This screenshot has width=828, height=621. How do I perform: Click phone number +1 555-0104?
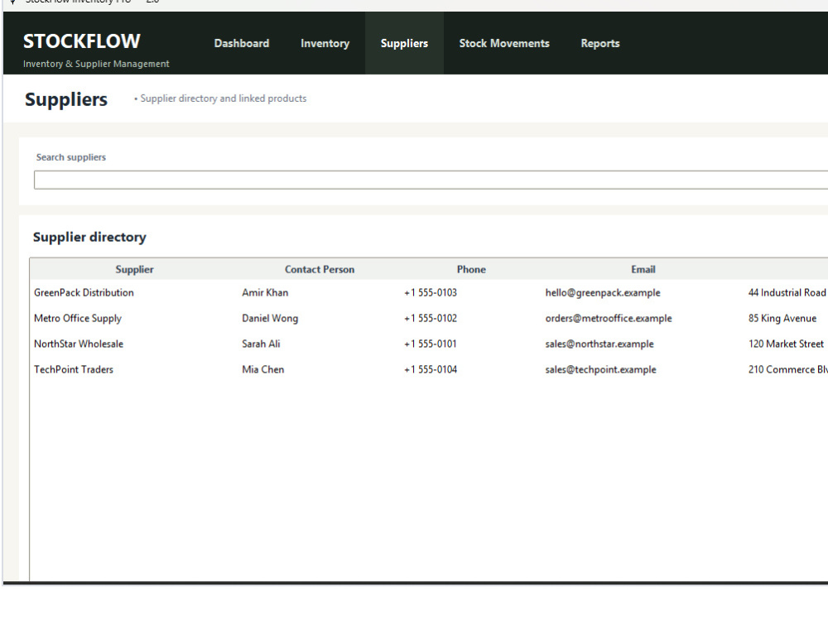coord(431,369)
